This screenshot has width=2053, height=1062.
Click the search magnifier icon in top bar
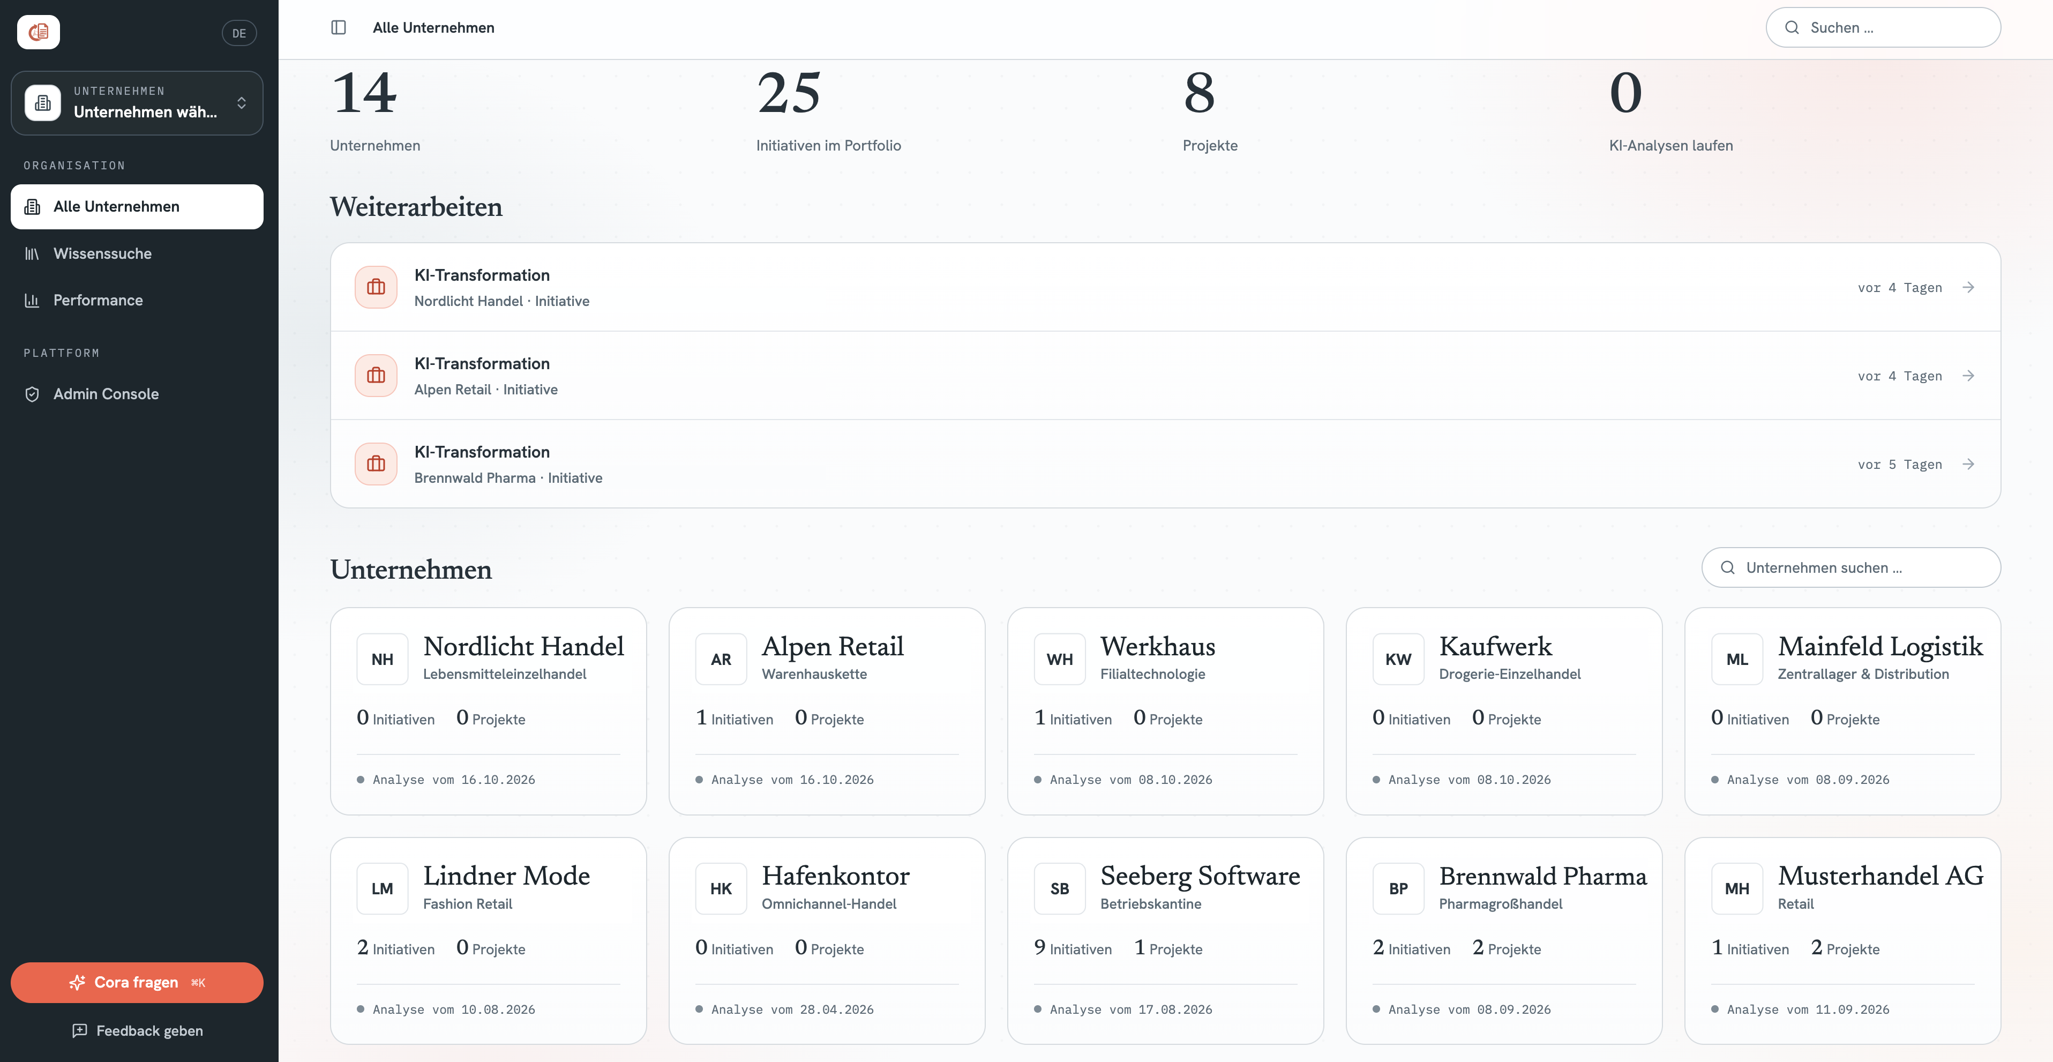pos(1792,28)
